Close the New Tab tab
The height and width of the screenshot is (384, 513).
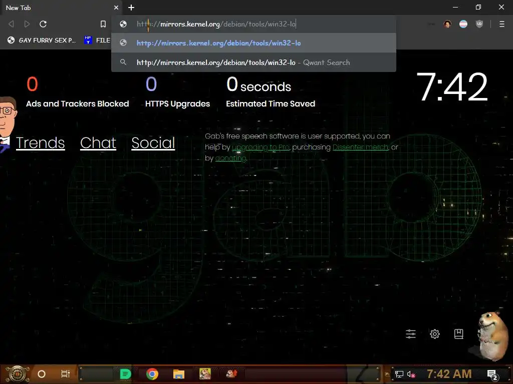tap(116, 7)
